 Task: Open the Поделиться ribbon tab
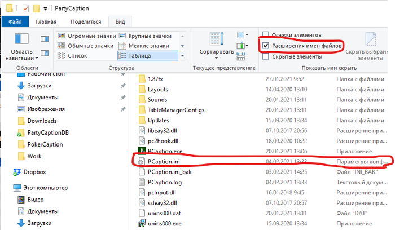click(x=86, y=21)
